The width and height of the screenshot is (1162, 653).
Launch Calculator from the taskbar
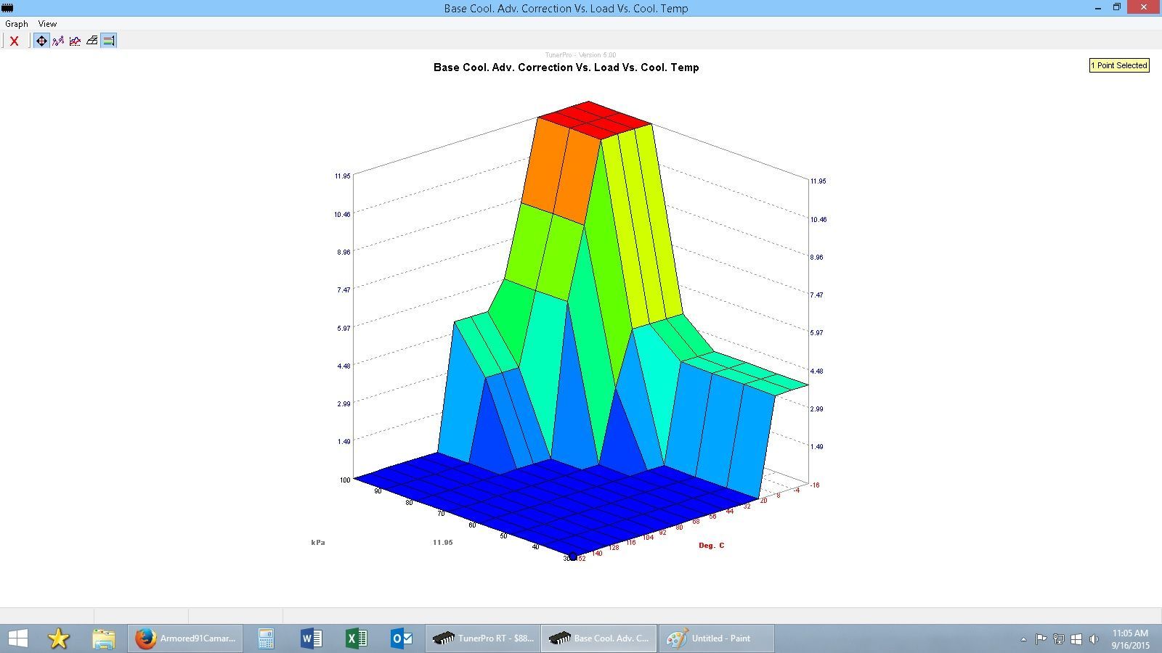266,638
